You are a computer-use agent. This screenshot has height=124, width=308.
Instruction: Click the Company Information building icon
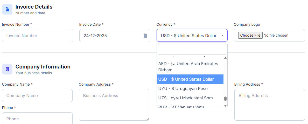tap(7, 69)
